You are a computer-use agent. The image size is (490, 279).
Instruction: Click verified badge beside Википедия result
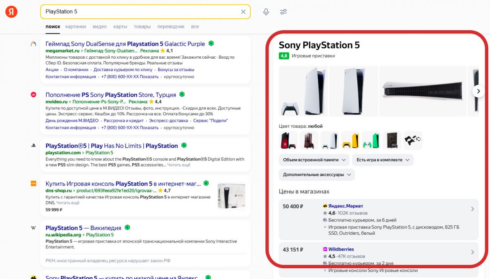coord(127,227)
